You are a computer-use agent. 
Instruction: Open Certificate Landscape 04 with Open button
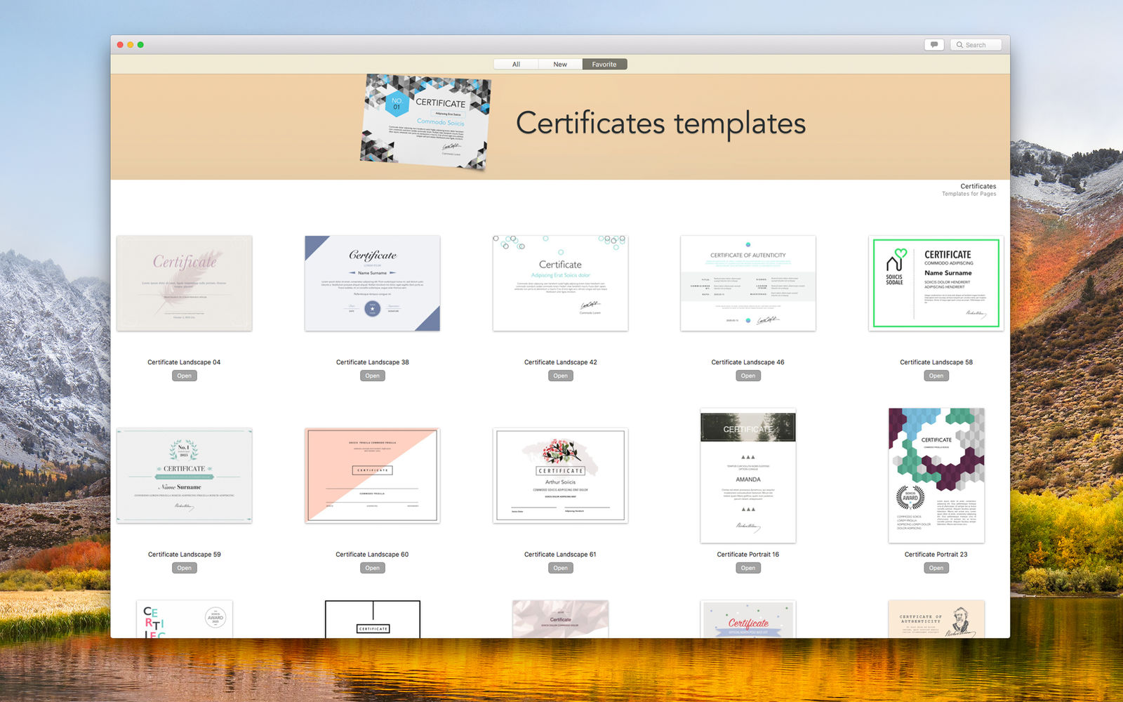click(184, 376)
